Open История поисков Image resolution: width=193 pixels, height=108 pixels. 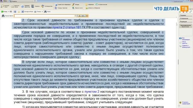[x=101, y=4]
